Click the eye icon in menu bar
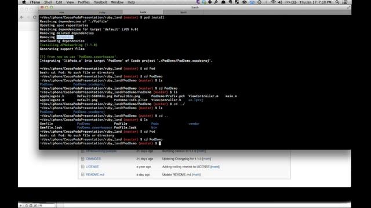This screenshot has height=208, width=371. coord(244,2)
